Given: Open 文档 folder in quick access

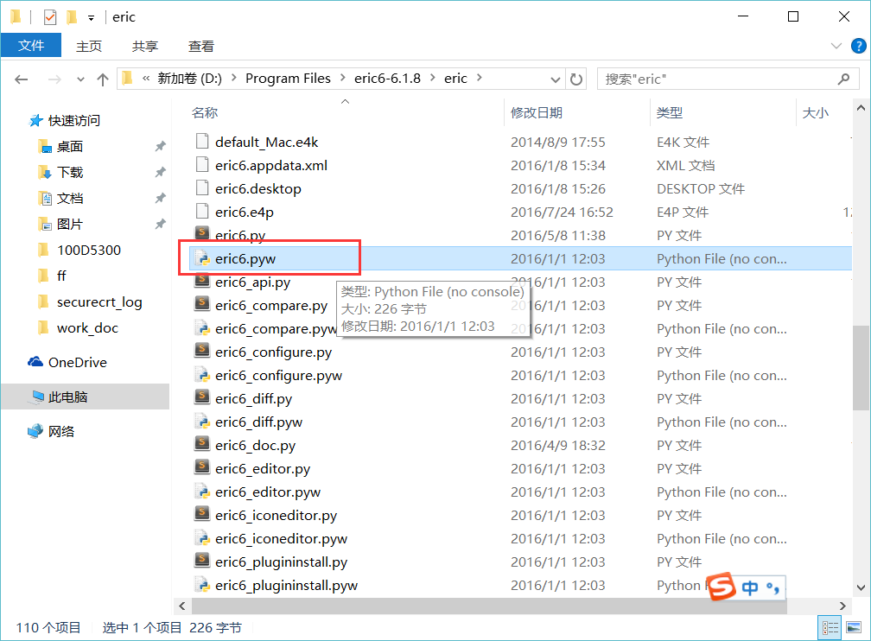Looking at the screenshot, I should pos(70,199).
